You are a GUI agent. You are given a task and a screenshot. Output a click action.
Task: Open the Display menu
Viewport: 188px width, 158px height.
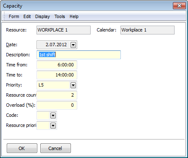42,16
